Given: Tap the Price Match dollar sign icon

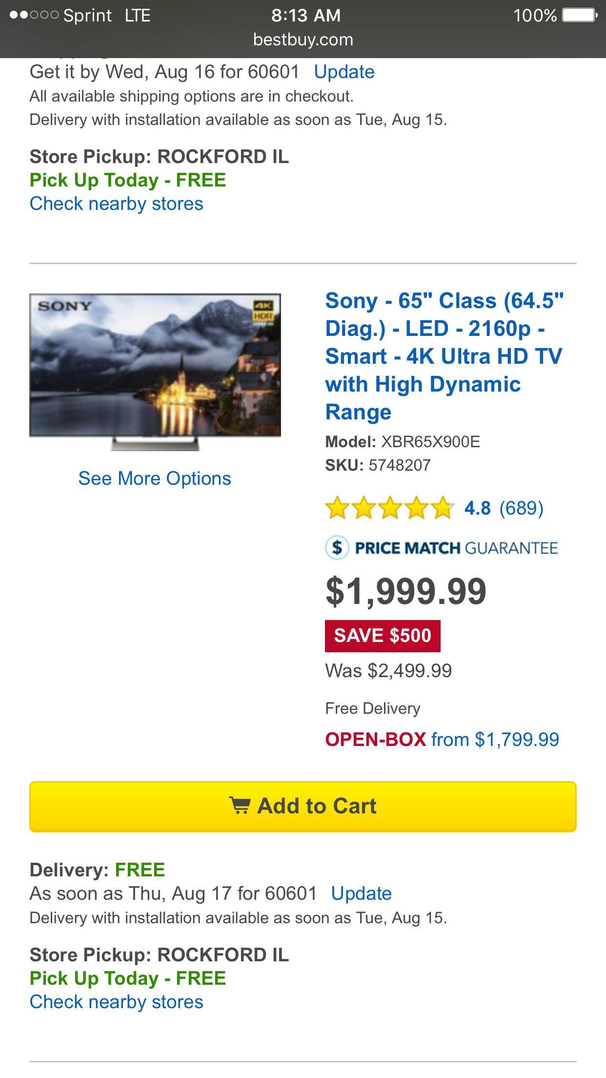Looking at the screenshot, I should [337, 547].
